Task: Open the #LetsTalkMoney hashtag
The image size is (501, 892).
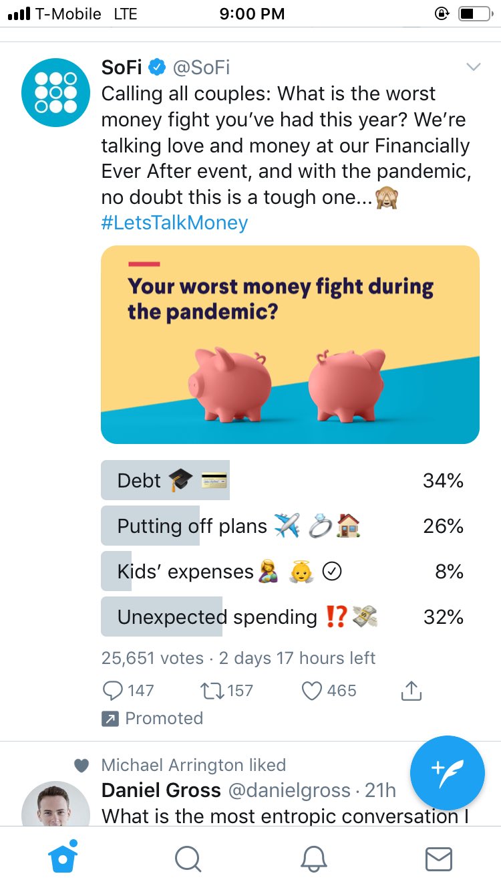Action: click(x=174, y=223)
